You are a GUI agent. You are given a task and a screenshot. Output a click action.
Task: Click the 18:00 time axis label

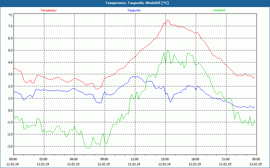coord(196,159)
